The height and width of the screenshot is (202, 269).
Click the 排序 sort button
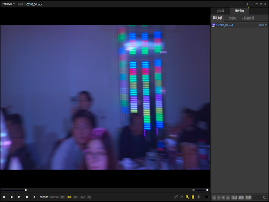[248, 198]
